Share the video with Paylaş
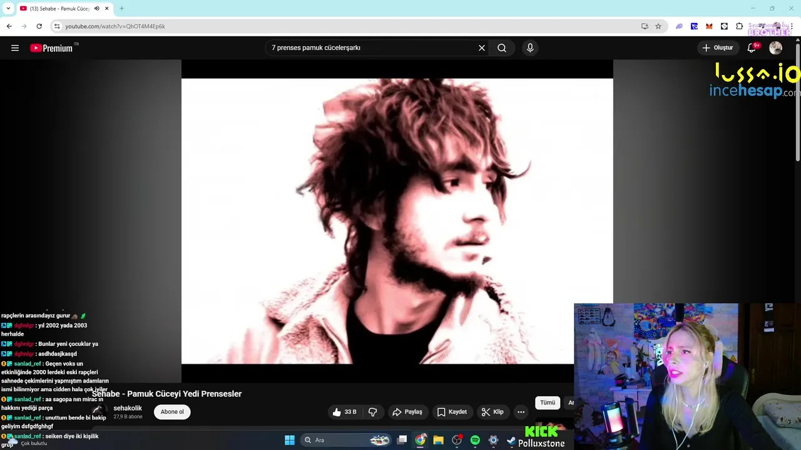Screen dimensions: 801x450 (x=407, y=412)
